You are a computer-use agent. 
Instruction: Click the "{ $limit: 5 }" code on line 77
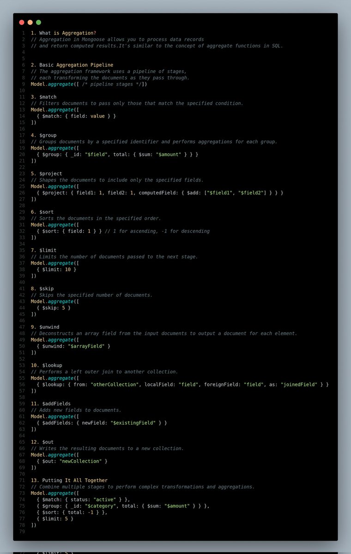(x=55, y=518)
